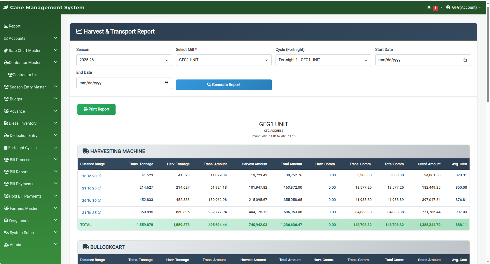Click the Cane Management System leaf logo
490x264 pixels.
pyautogui.click(x=5, y=8)
